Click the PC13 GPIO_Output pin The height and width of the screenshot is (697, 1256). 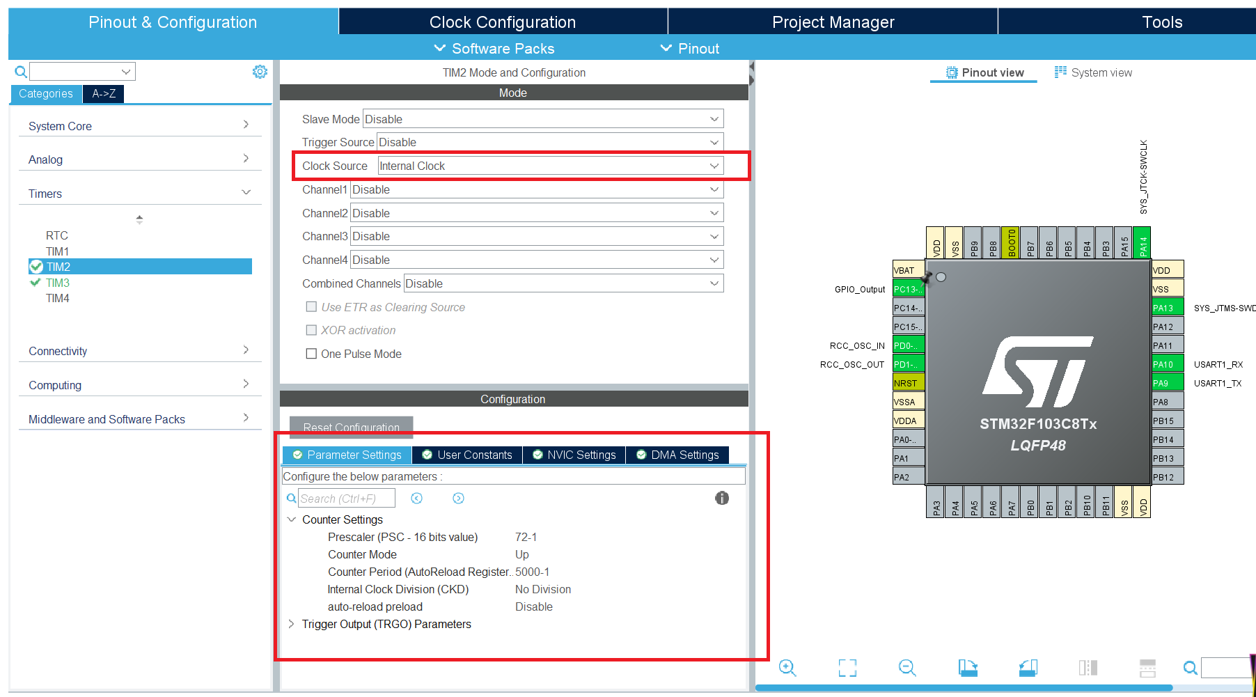point(909,289)
